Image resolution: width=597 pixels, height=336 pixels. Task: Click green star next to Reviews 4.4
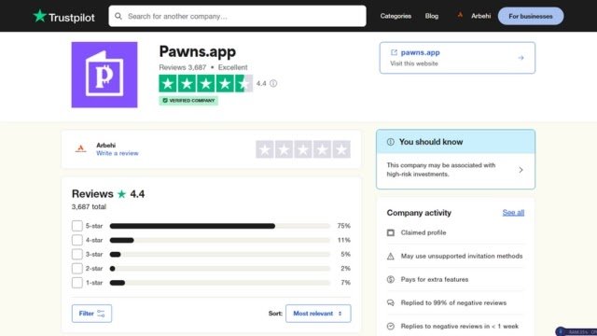(x=121, y=194)
